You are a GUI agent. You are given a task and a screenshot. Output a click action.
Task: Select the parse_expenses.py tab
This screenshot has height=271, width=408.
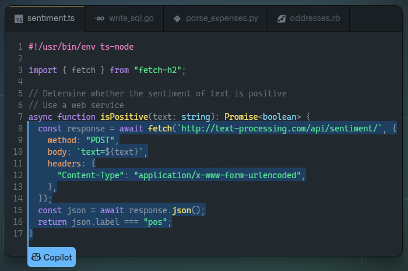(x=221, y=19)
